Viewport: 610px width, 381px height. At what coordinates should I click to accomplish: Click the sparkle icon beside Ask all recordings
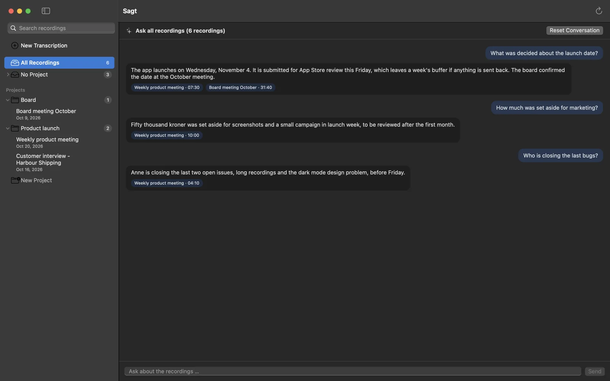129,31
